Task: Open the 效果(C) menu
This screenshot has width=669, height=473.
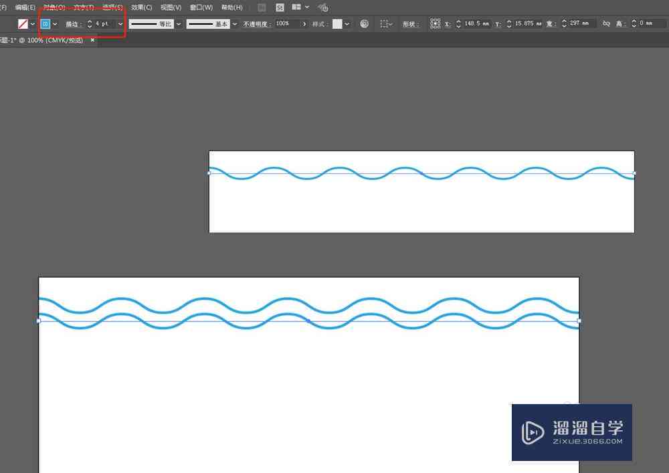Action: tap(142, 7)
